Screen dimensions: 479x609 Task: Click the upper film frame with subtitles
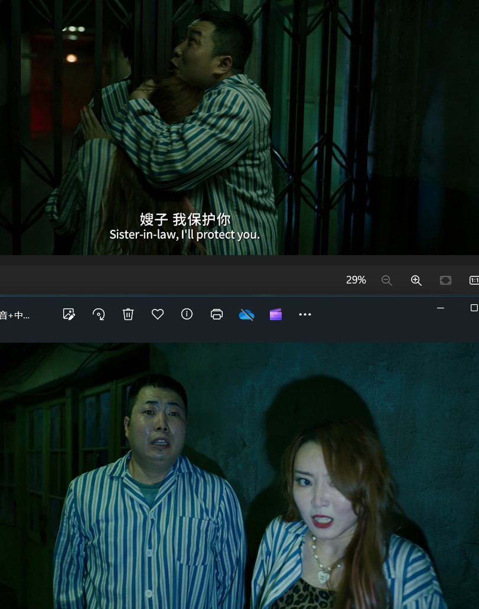pyautogui.click(x=239, y=128)
